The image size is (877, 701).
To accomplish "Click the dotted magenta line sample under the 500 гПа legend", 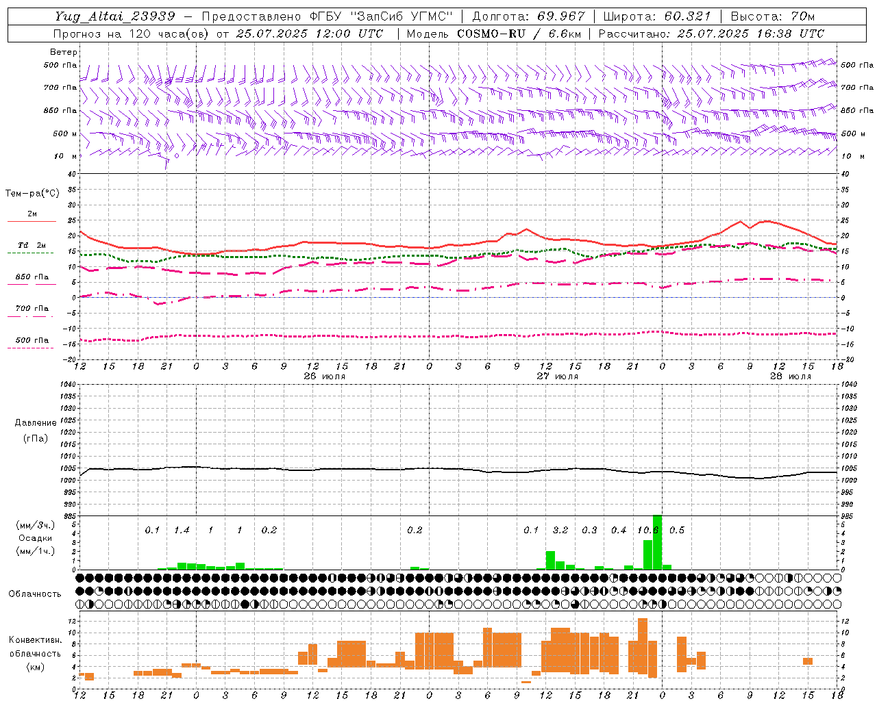I will (30, 348).
